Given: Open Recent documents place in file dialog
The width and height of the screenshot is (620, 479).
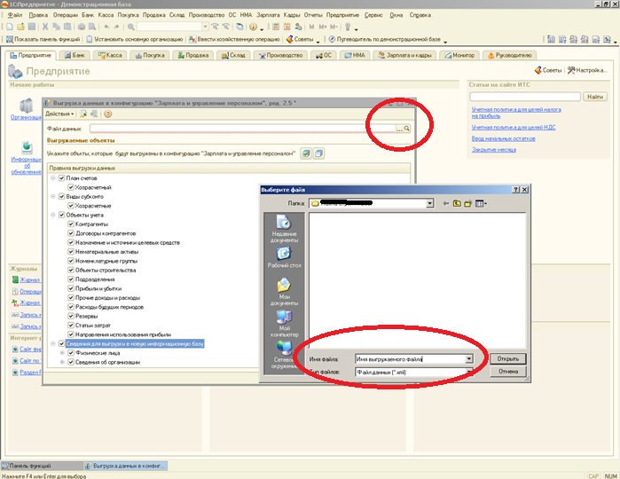Looking at the screenshot, I should (284, 229).
